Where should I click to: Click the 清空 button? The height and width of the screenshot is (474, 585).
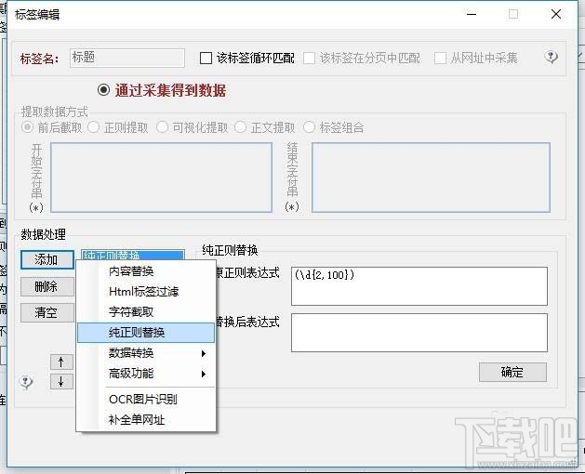(x=47, y=312)
